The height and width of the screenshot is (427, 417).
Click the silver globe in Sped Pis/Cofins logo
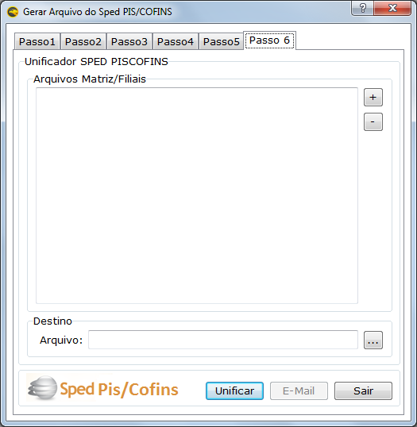click(43, 387)
